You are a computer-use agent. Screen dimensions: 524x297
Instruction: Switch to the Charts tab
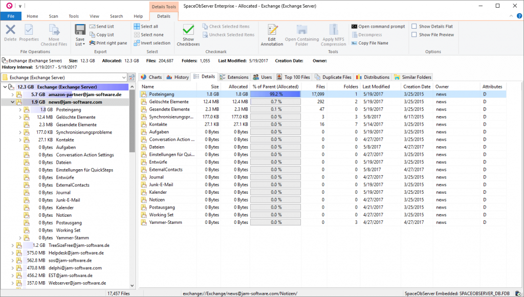click(151, 77)
